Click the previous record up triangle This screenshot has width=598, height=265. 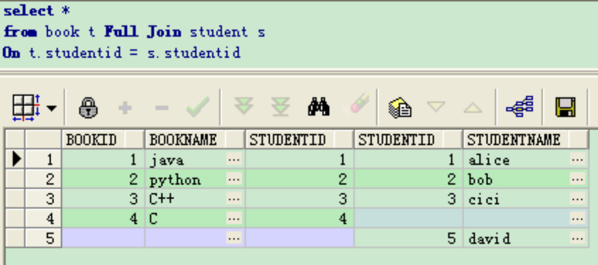tap(472, 108)
